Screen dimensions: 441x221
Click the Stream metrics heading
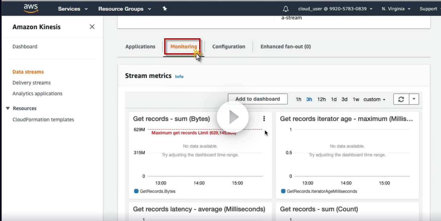(148, 76)
